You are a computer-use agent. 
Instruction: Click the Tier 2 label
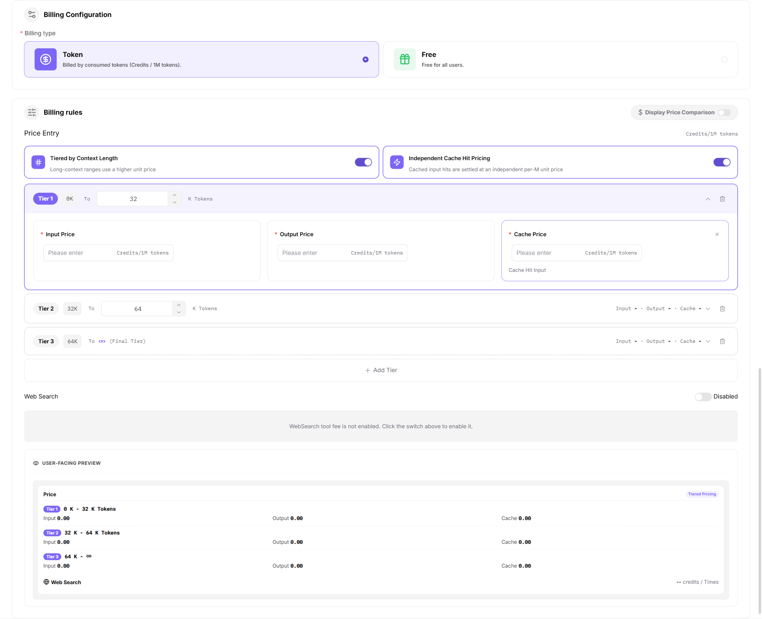click(46, 308)
